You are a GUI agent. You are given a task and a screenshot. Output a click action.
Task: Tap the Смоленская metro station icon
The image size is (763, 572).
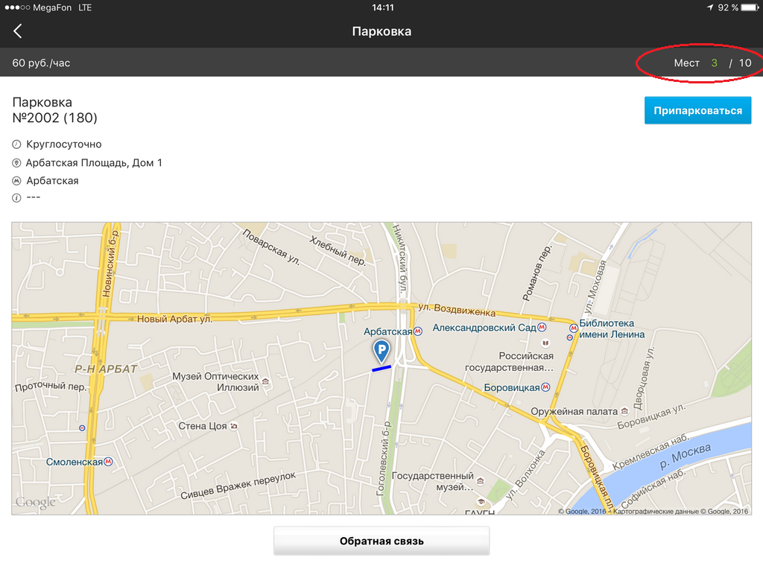109,462
